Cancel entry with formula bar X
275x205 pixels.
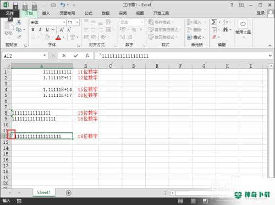click(64, 56)
